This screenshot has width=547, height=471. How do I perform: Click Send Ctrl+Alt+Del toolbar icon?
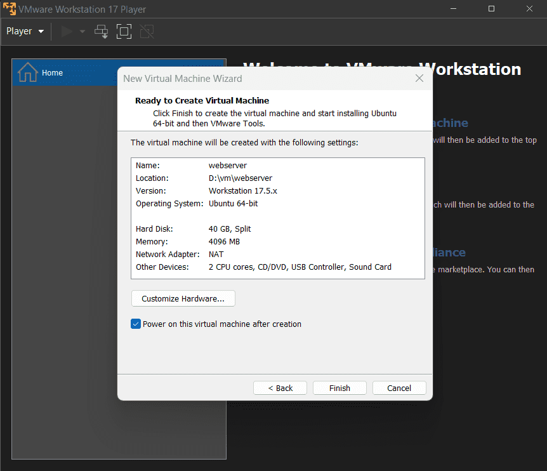pos(102,31)
